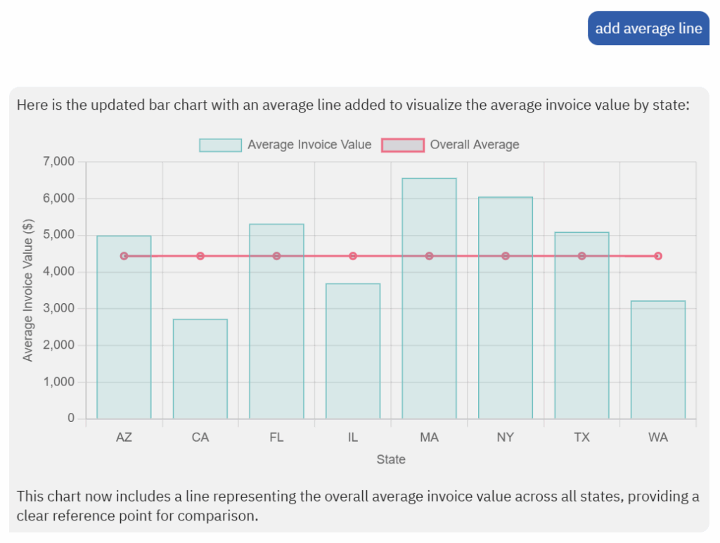The width and height of the screenshot is (720, 543).
Task: Click the pink Overall Average legend swatch
Action: pyautogui.click(x=403, y=145)
